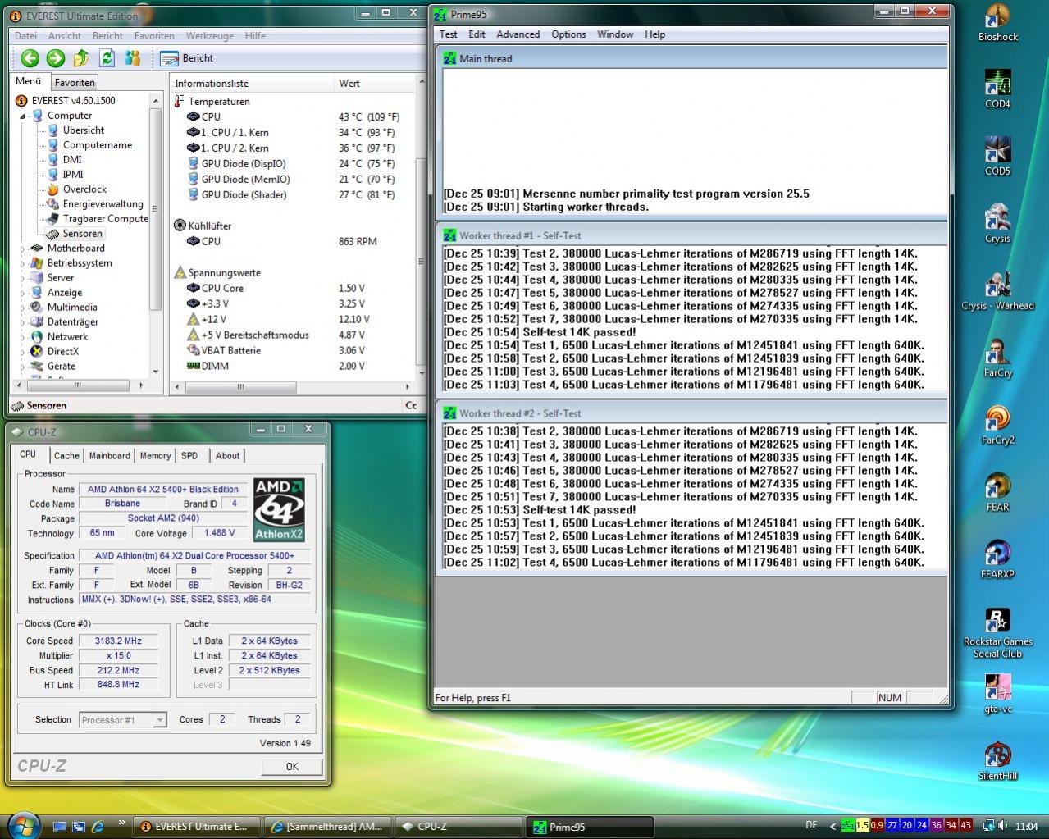This screenshot has height=839, width=1049.
Task: Expand the Netzwerk tree node
Action: (x=23, y=337)
